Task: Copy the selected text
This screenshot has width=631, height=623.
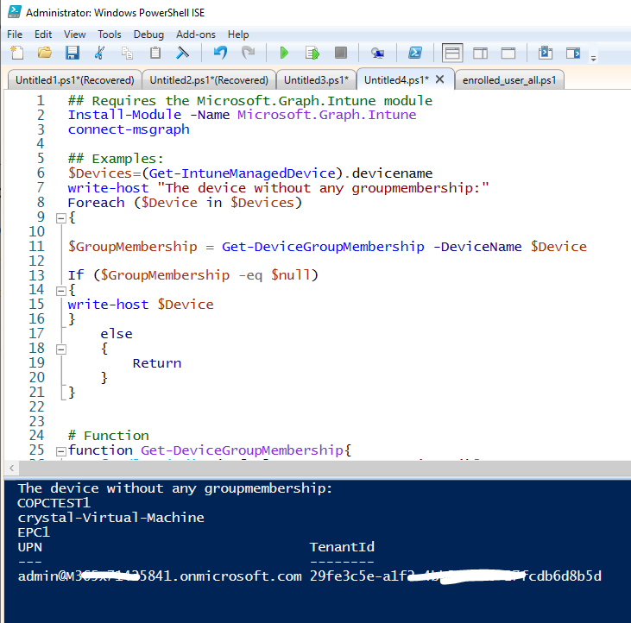Action: coord(128,53)
